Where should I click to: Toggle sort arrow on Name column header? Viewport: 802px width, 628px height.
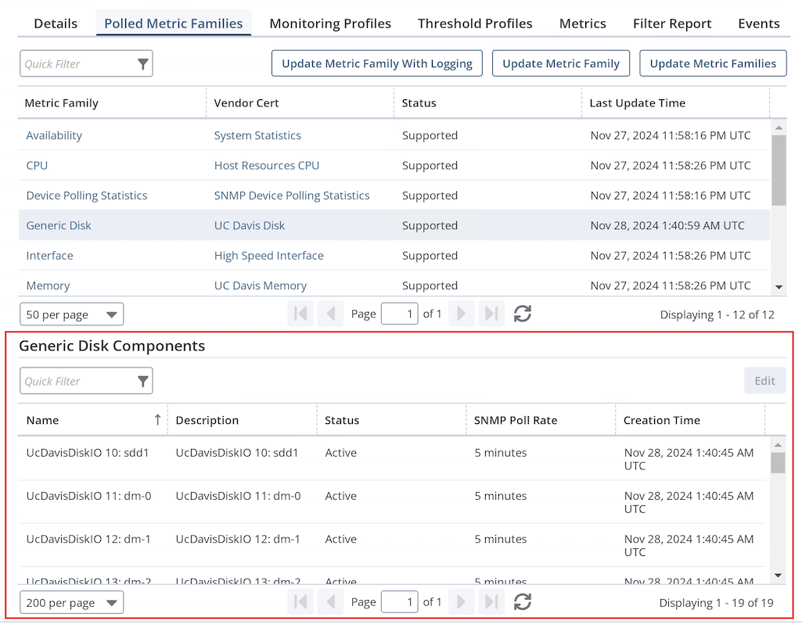point(157,420)
